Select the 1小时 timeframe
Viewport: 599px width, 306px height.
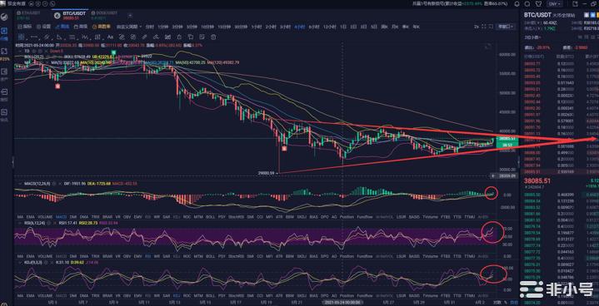coord(256,27)
